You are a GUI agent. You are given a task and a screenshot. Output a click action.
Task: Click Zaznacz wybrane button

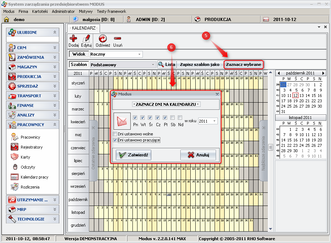click(244, 64)
